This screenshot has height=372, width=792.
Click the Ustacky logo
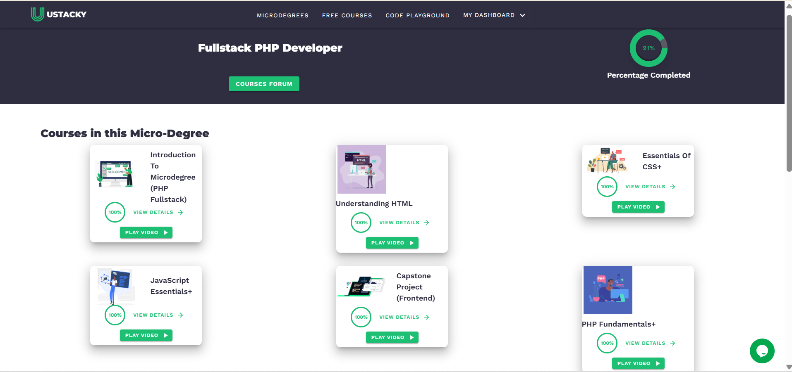(x=59, y=14)
